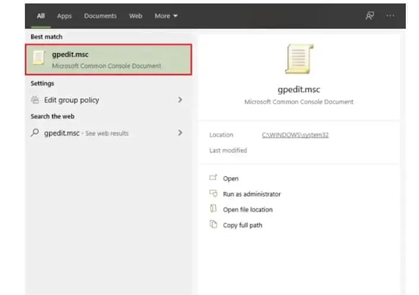Click the Copy full path icon
This screenshot has width=419, height=295.
[213, 224]
